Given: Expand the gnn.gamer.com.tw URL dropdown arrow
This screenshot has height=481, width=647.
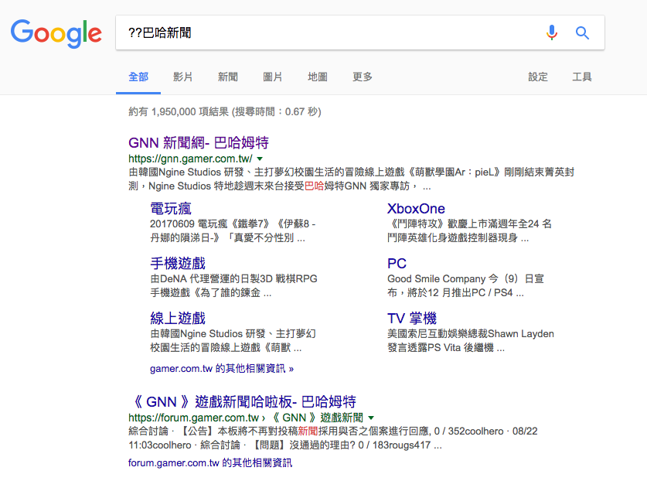Looking at the screenshot, I should tap(260, 159).
